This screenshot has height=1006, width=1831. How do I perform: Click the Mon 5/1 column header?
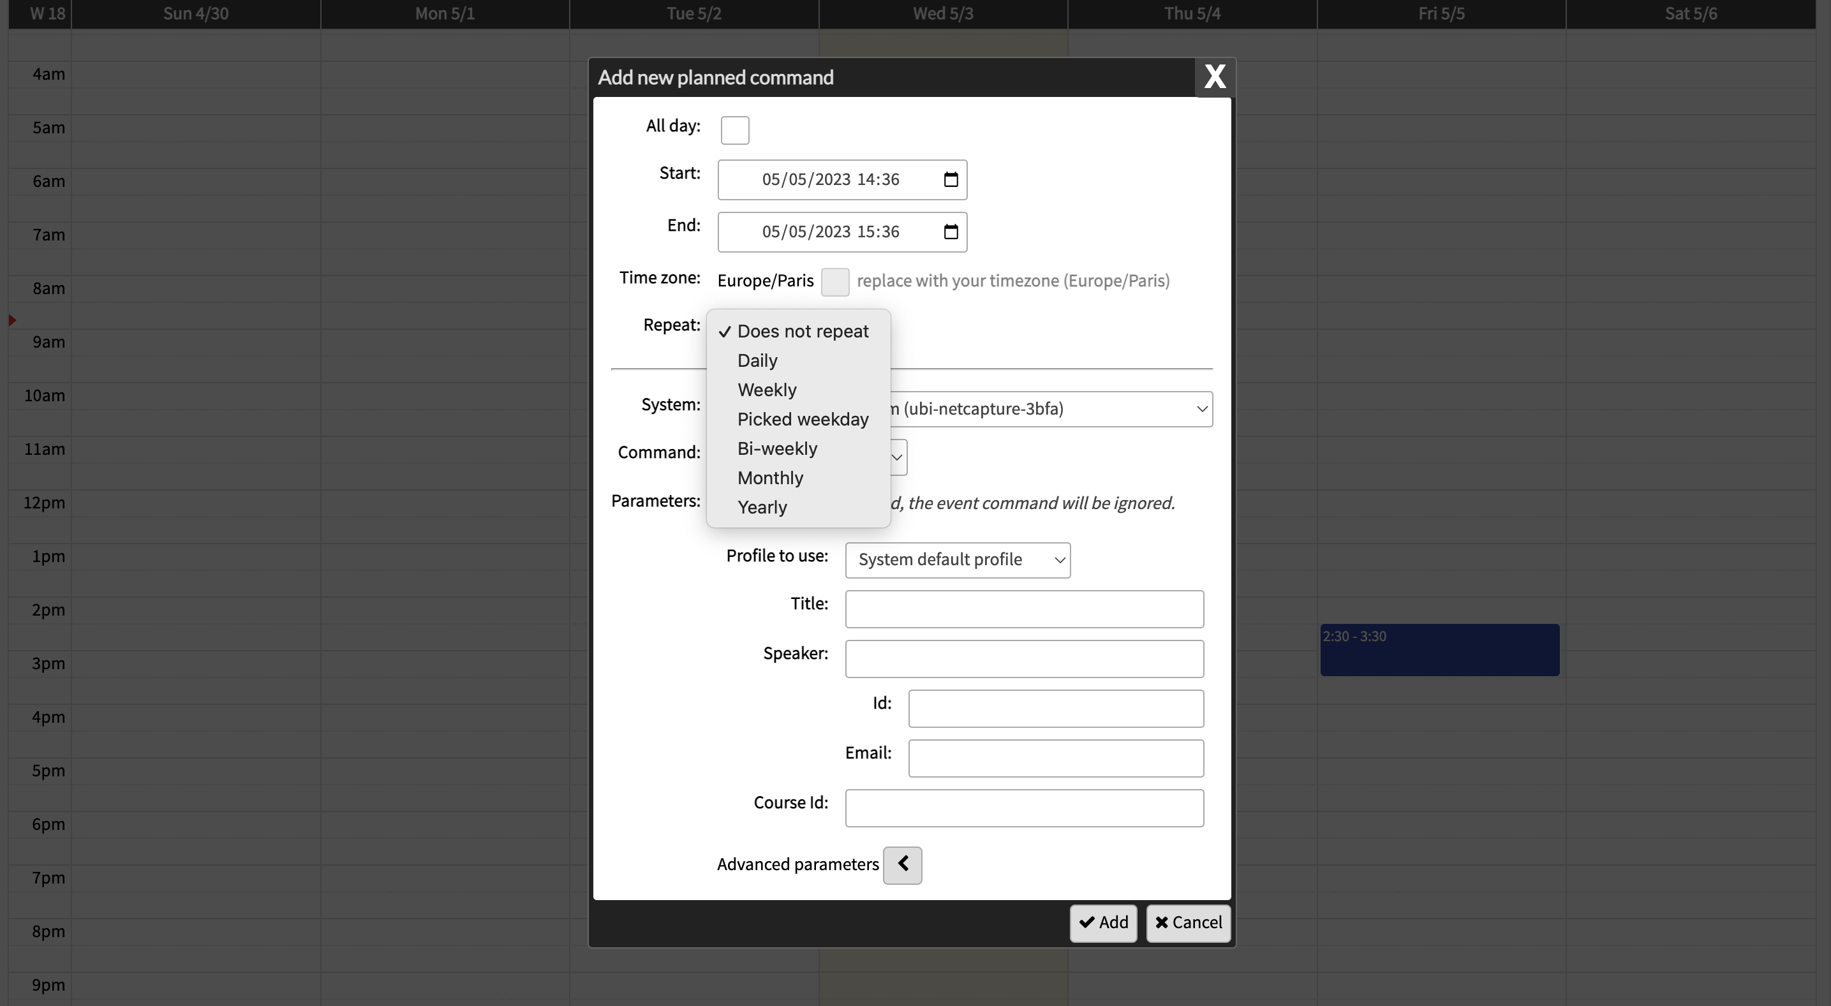(444, 14)
